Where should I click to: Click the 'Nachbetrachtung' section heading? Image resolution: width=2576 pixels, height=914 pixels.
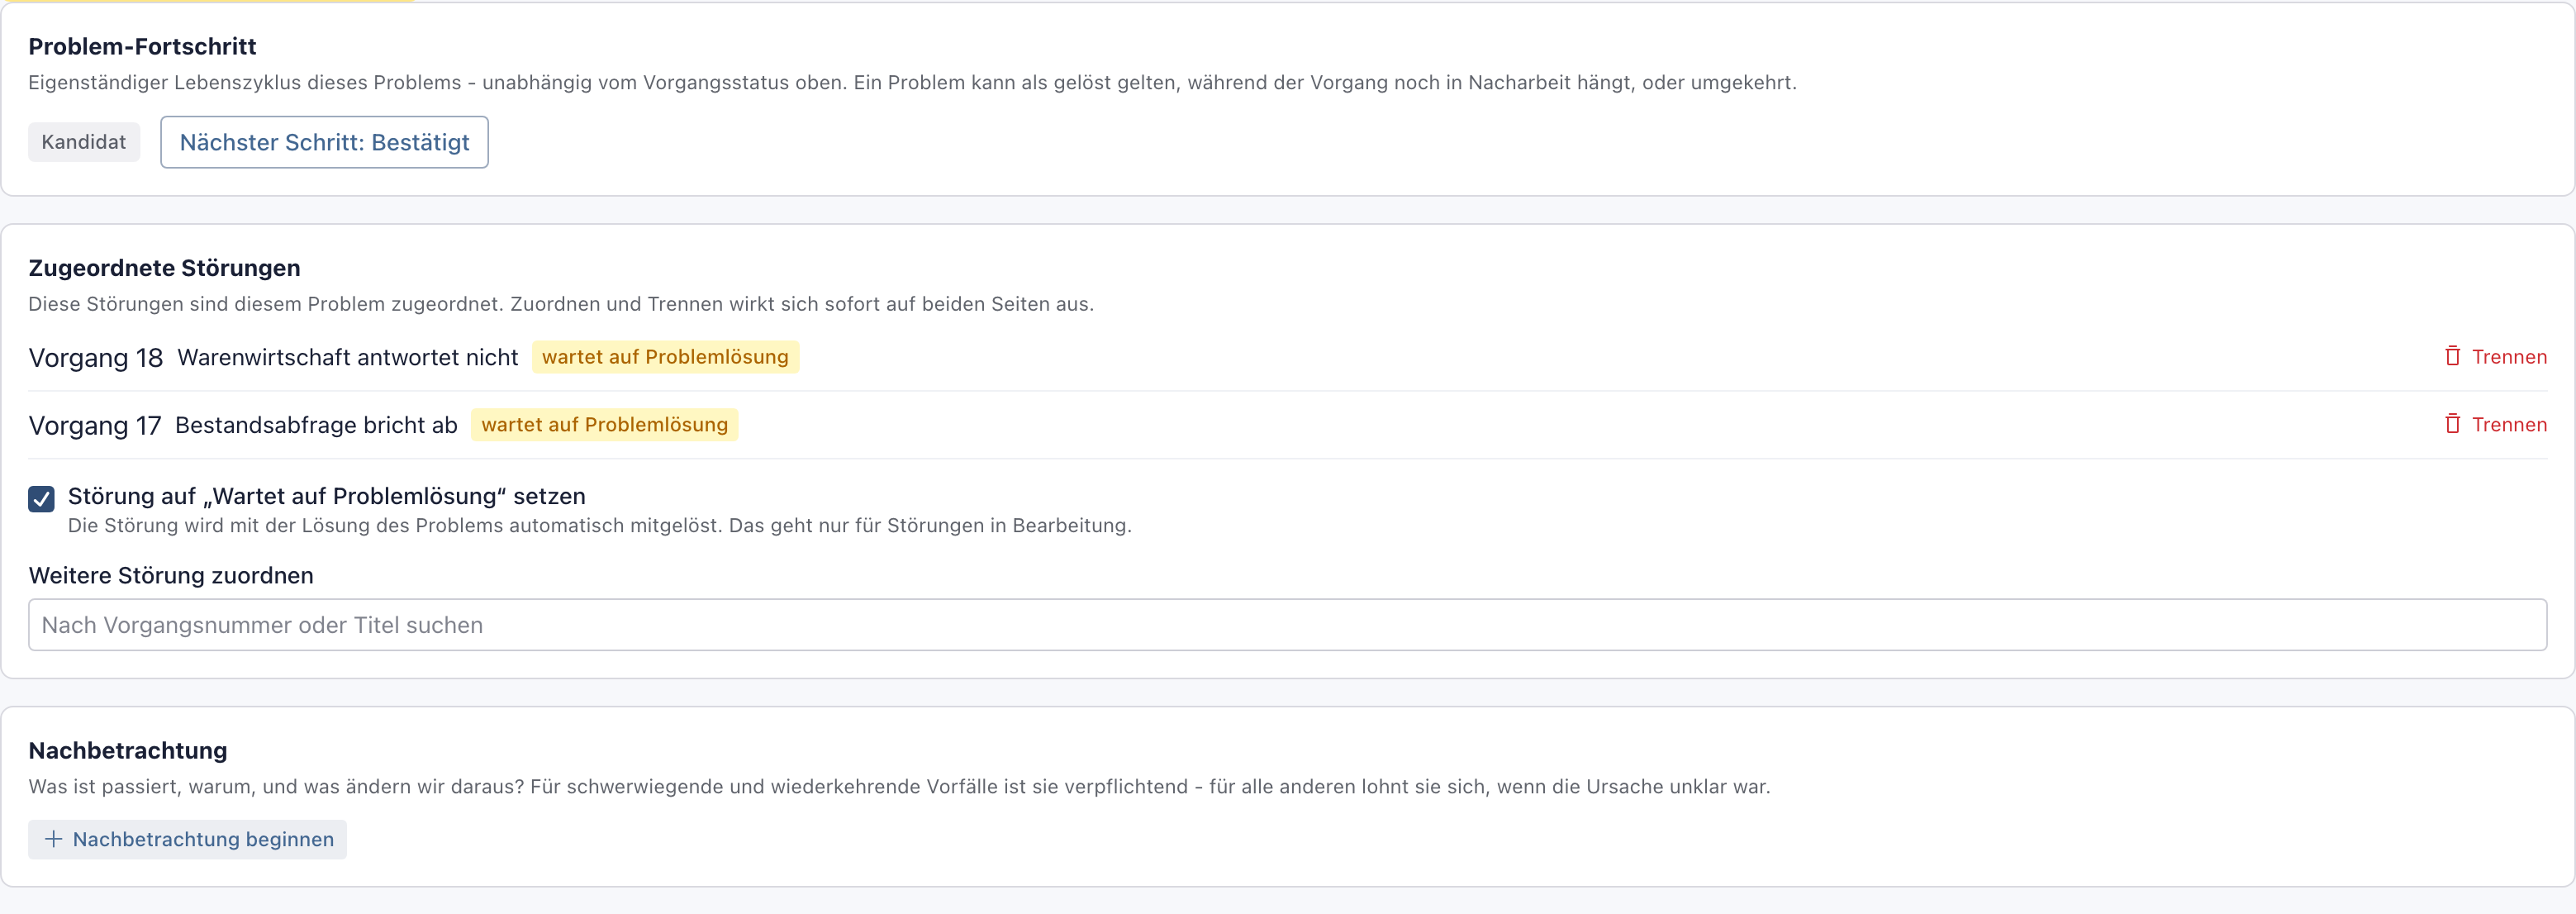(x=128, y=750)
